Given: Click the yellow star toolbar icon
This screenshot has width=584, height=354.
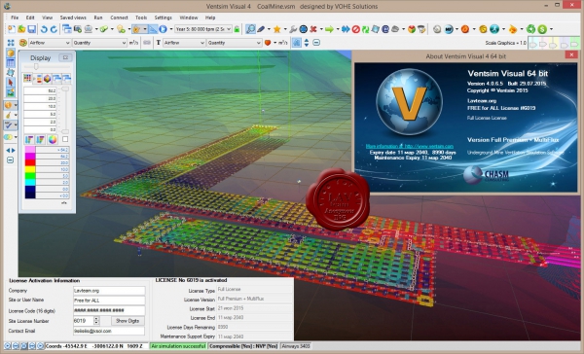Looking at the screenshot, I should pos(276,29).
